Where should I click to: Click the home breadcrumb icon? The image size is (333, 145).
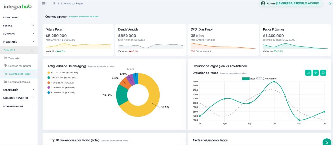tap(54, 3)
